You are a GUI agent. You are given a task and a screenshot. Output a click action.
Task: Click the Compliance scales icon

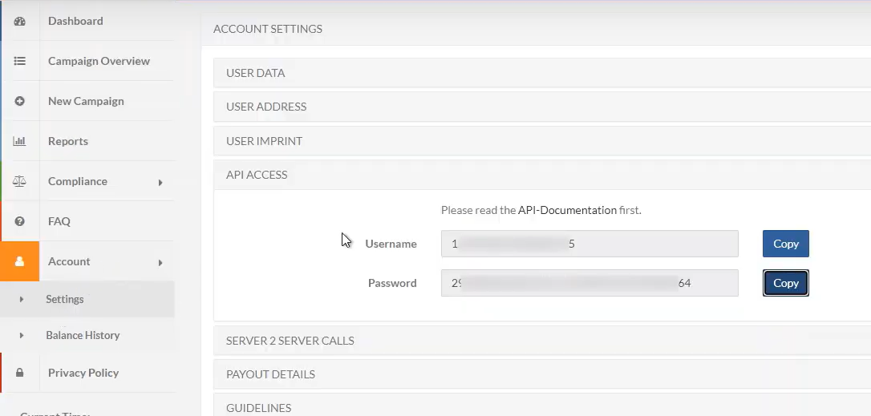click(20, 181)
